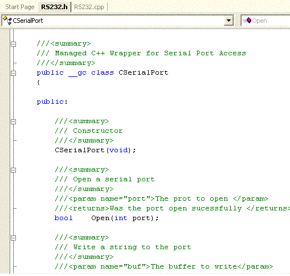
Task: Open the CSerialPort class dropdown arrow
Action: coord(228,21)
